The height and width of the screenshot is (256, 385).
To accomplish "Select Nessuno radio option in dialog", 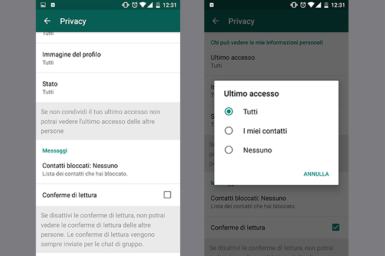I will (228, 149).
